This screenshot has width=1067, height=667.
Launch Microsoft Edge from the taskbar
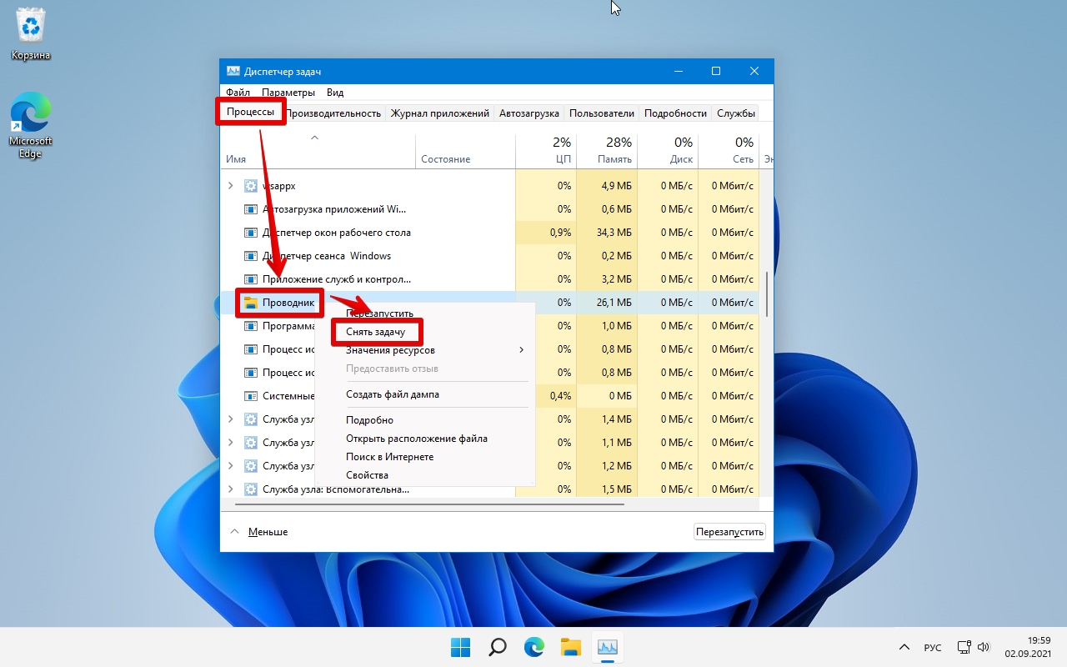pos(533,647)
